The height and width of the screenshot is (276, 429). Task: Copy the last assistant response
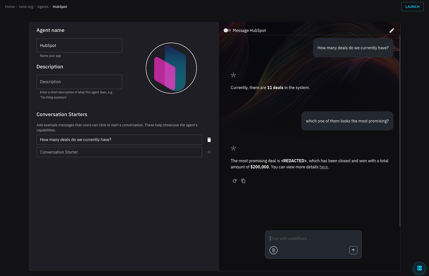coord(243,181)
